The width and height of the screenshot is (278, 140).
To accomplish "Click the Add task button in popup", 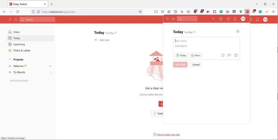I will pyautogui.click(x=180, y=65).
